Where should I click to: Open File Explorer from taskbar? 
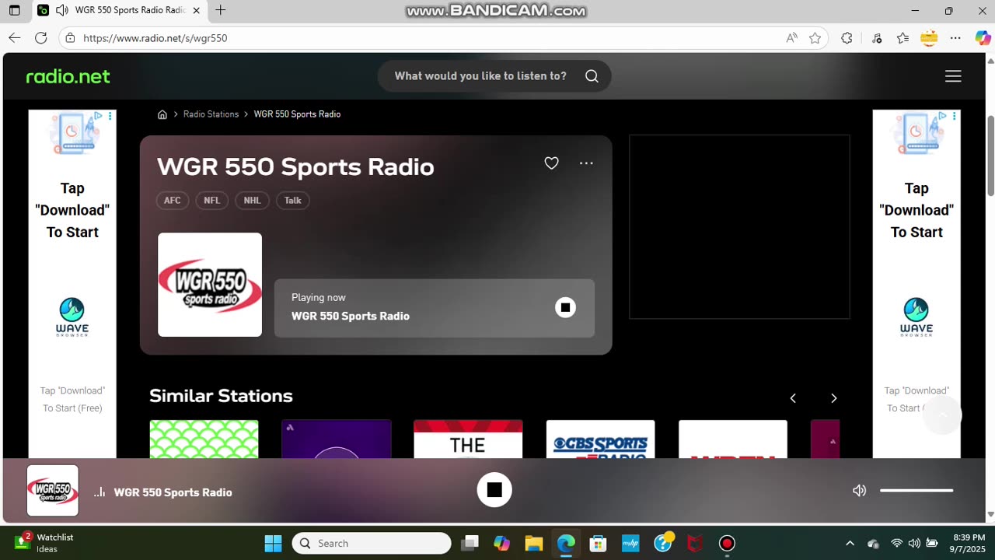point(533,543)
